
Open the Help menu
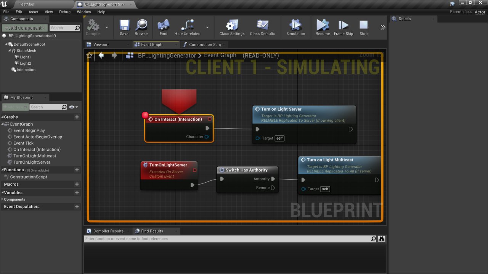[x=101, y=12]
